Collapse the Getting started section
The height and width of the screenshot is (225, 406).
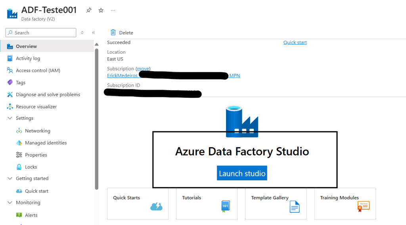10,178
